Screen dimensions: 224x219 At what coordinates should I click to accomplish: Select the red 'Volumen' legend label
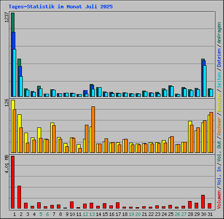point(219,200)
